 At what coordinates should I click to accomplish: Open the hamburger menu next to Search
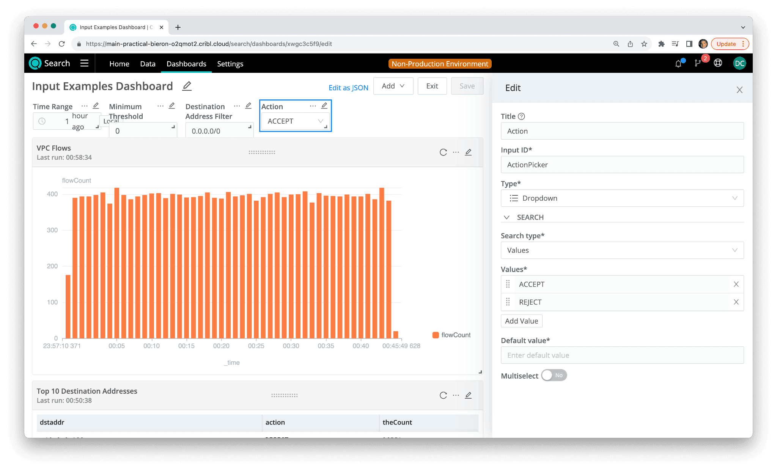point(84,63)
